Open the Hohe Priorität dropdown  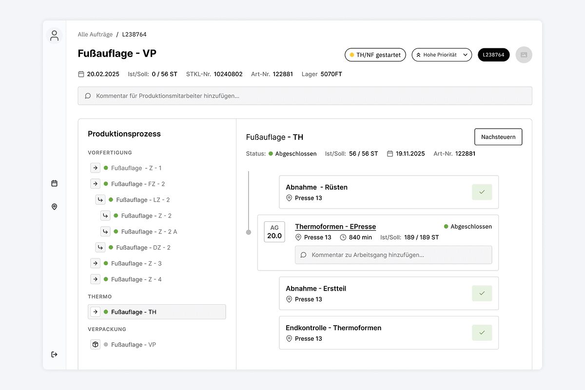442,55
